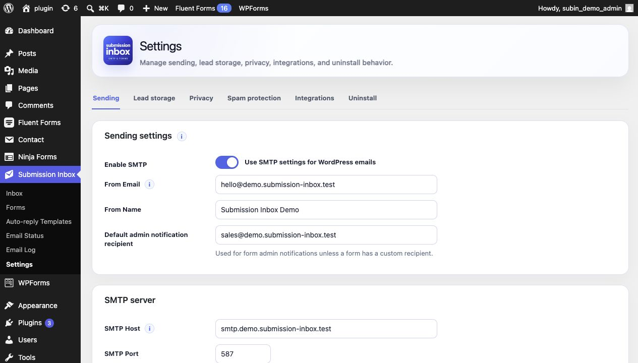Click the Comments sidebar bubble icon
The width and height of the screenshot is (638, 363).
[x=9, y=105]
